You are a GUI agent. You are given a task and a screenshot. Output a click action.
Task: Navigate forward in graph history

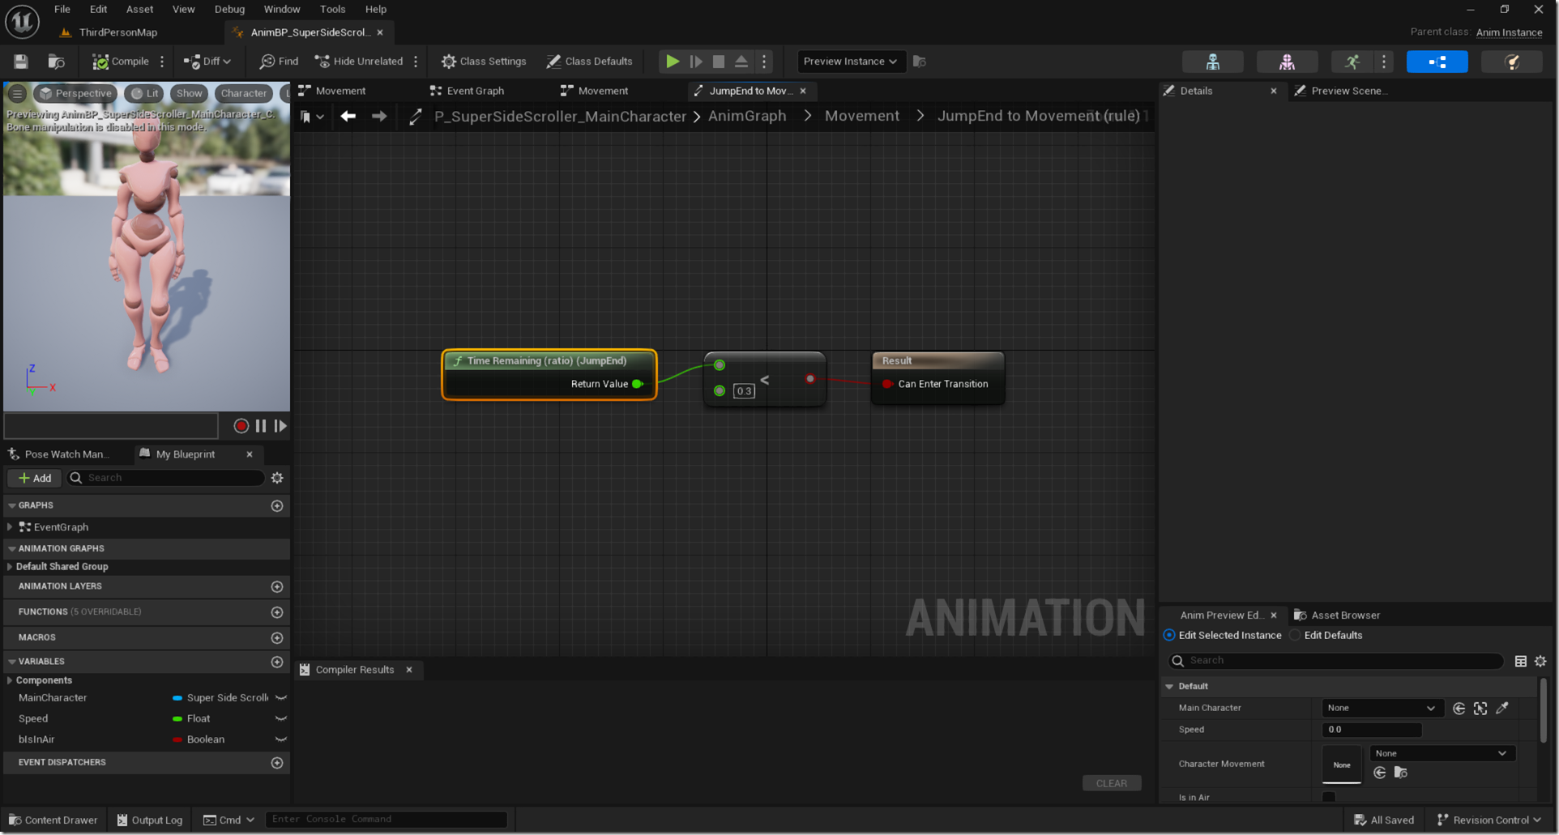(x=379, y=117)
